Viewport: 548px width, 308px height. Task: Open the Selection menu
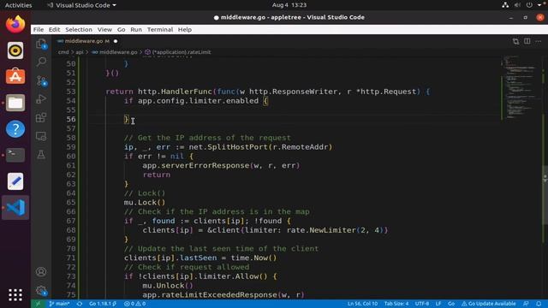tap(79, 30)
